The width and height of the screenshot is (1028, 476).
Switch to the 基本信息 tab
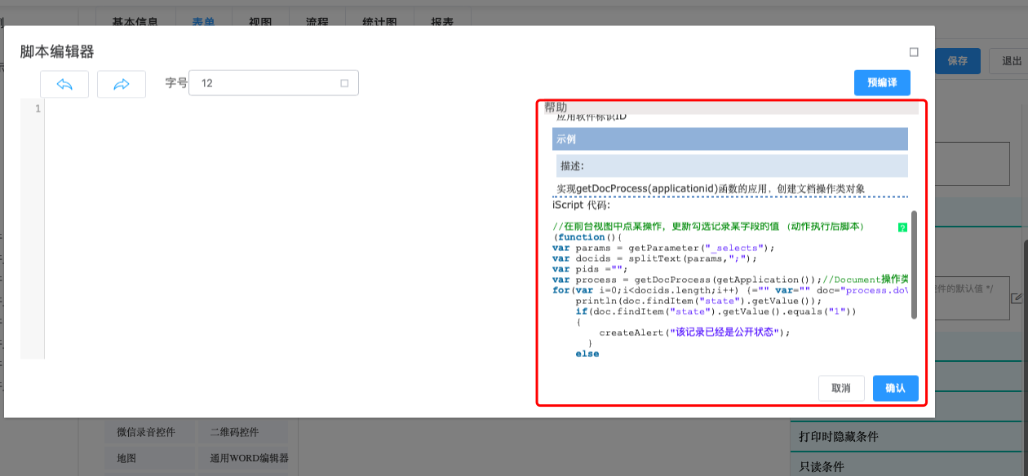coord(135,23)
